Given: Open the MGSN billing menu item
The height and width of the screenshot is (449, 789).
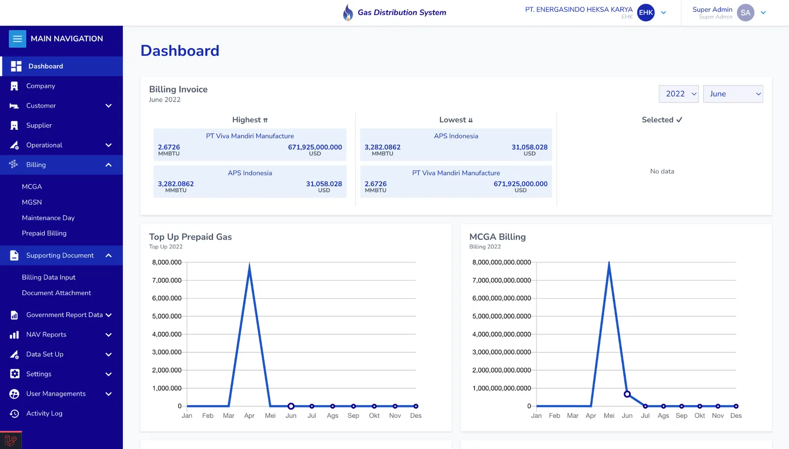Looking at the screenshot, I should [32, 202].
